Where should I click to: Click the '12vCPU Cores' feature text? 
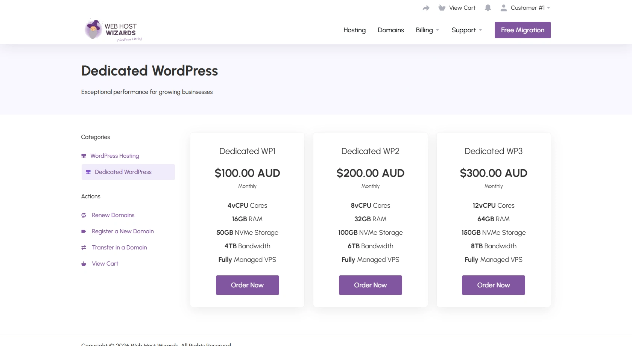point(494,205)
